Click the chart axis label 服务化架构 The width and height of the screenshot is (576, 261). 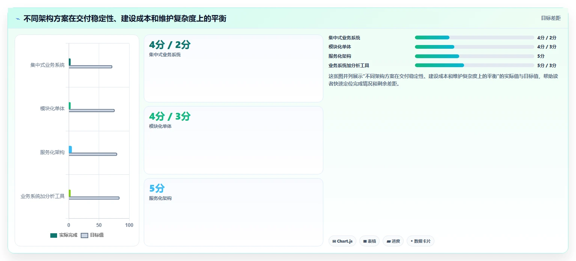[x=53, y=152]
